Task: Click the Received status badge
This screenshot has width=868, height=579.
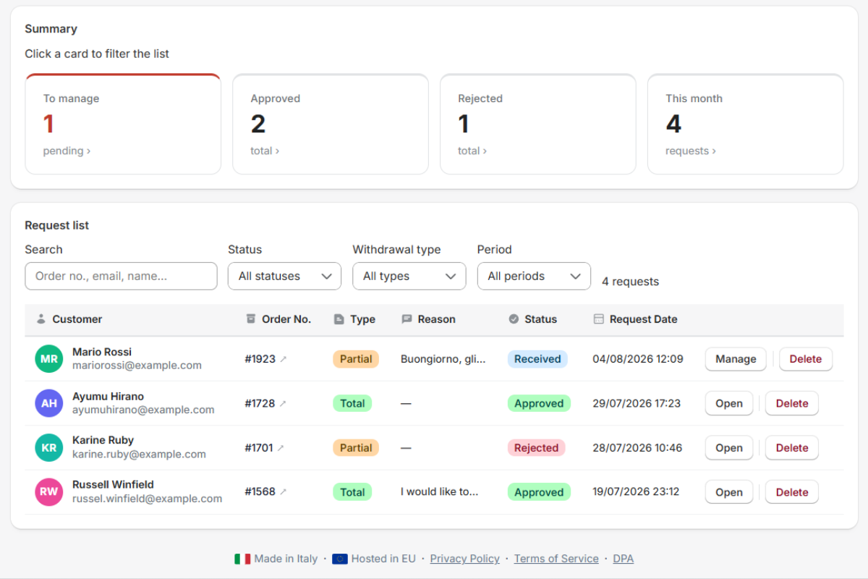Action: point(537,359)
